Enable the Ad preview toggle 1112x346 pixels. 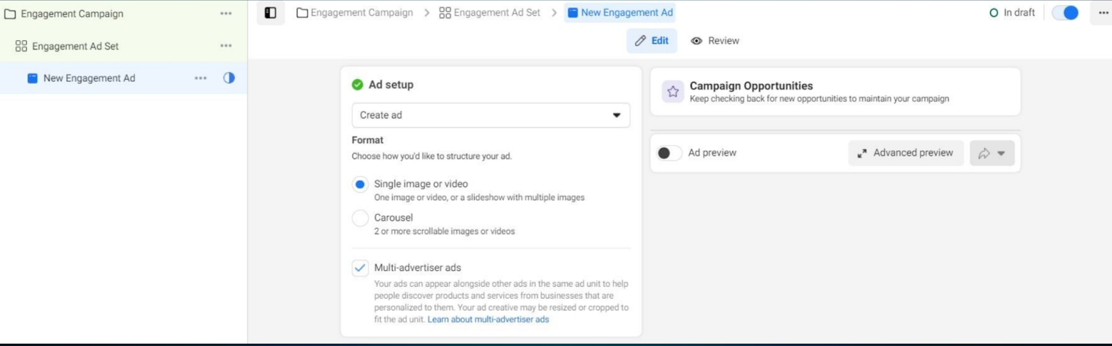pos(669,153)
